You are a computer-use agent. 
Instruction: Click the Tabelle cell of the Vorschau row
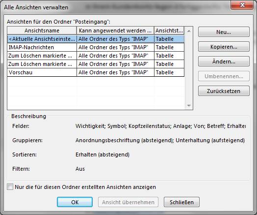point(169,72)
